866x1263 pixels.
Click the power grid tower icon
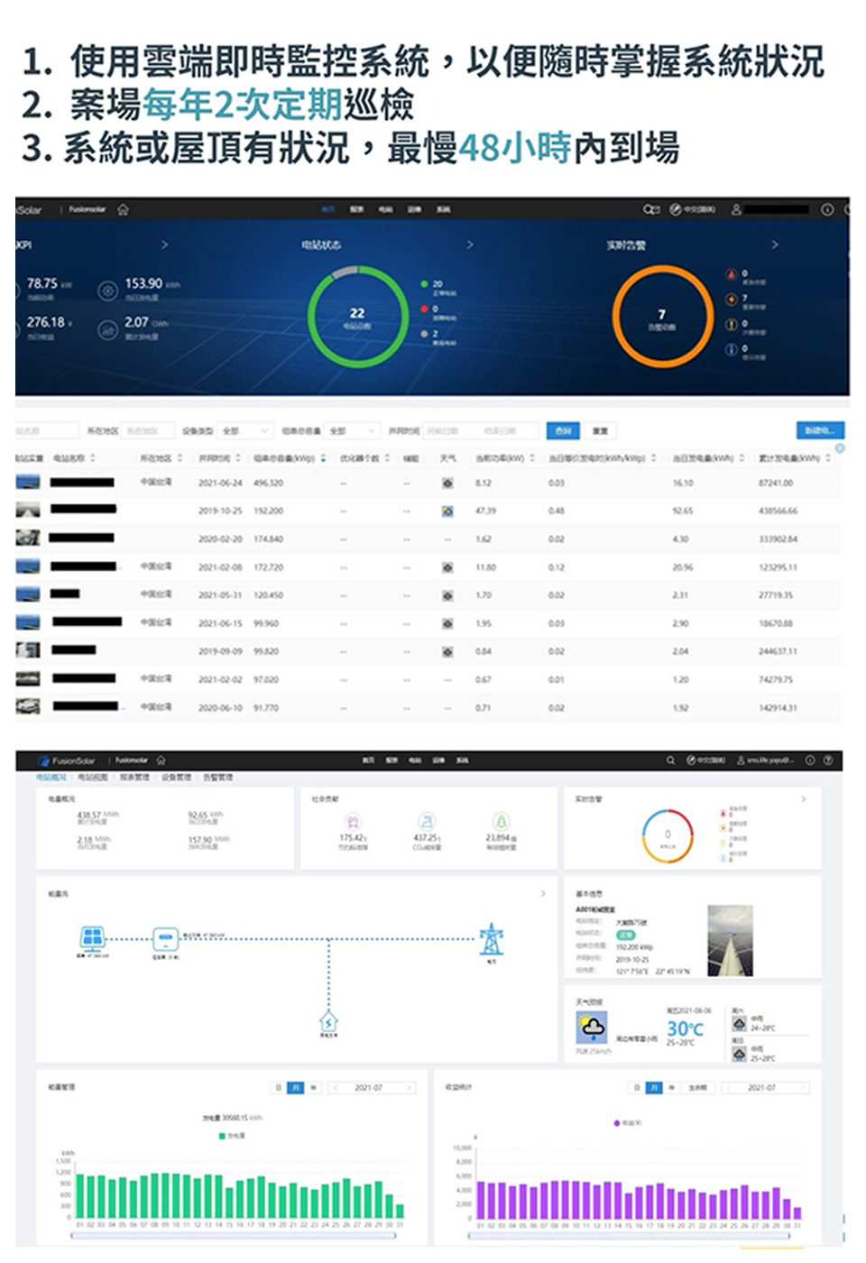pyautogui.click(x=492, y=938)
